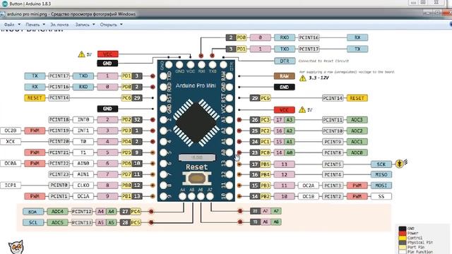This screenshot has width=452, height=254.
Task: Click the ATmega chip on the board drawing
Action: point(196,122)
